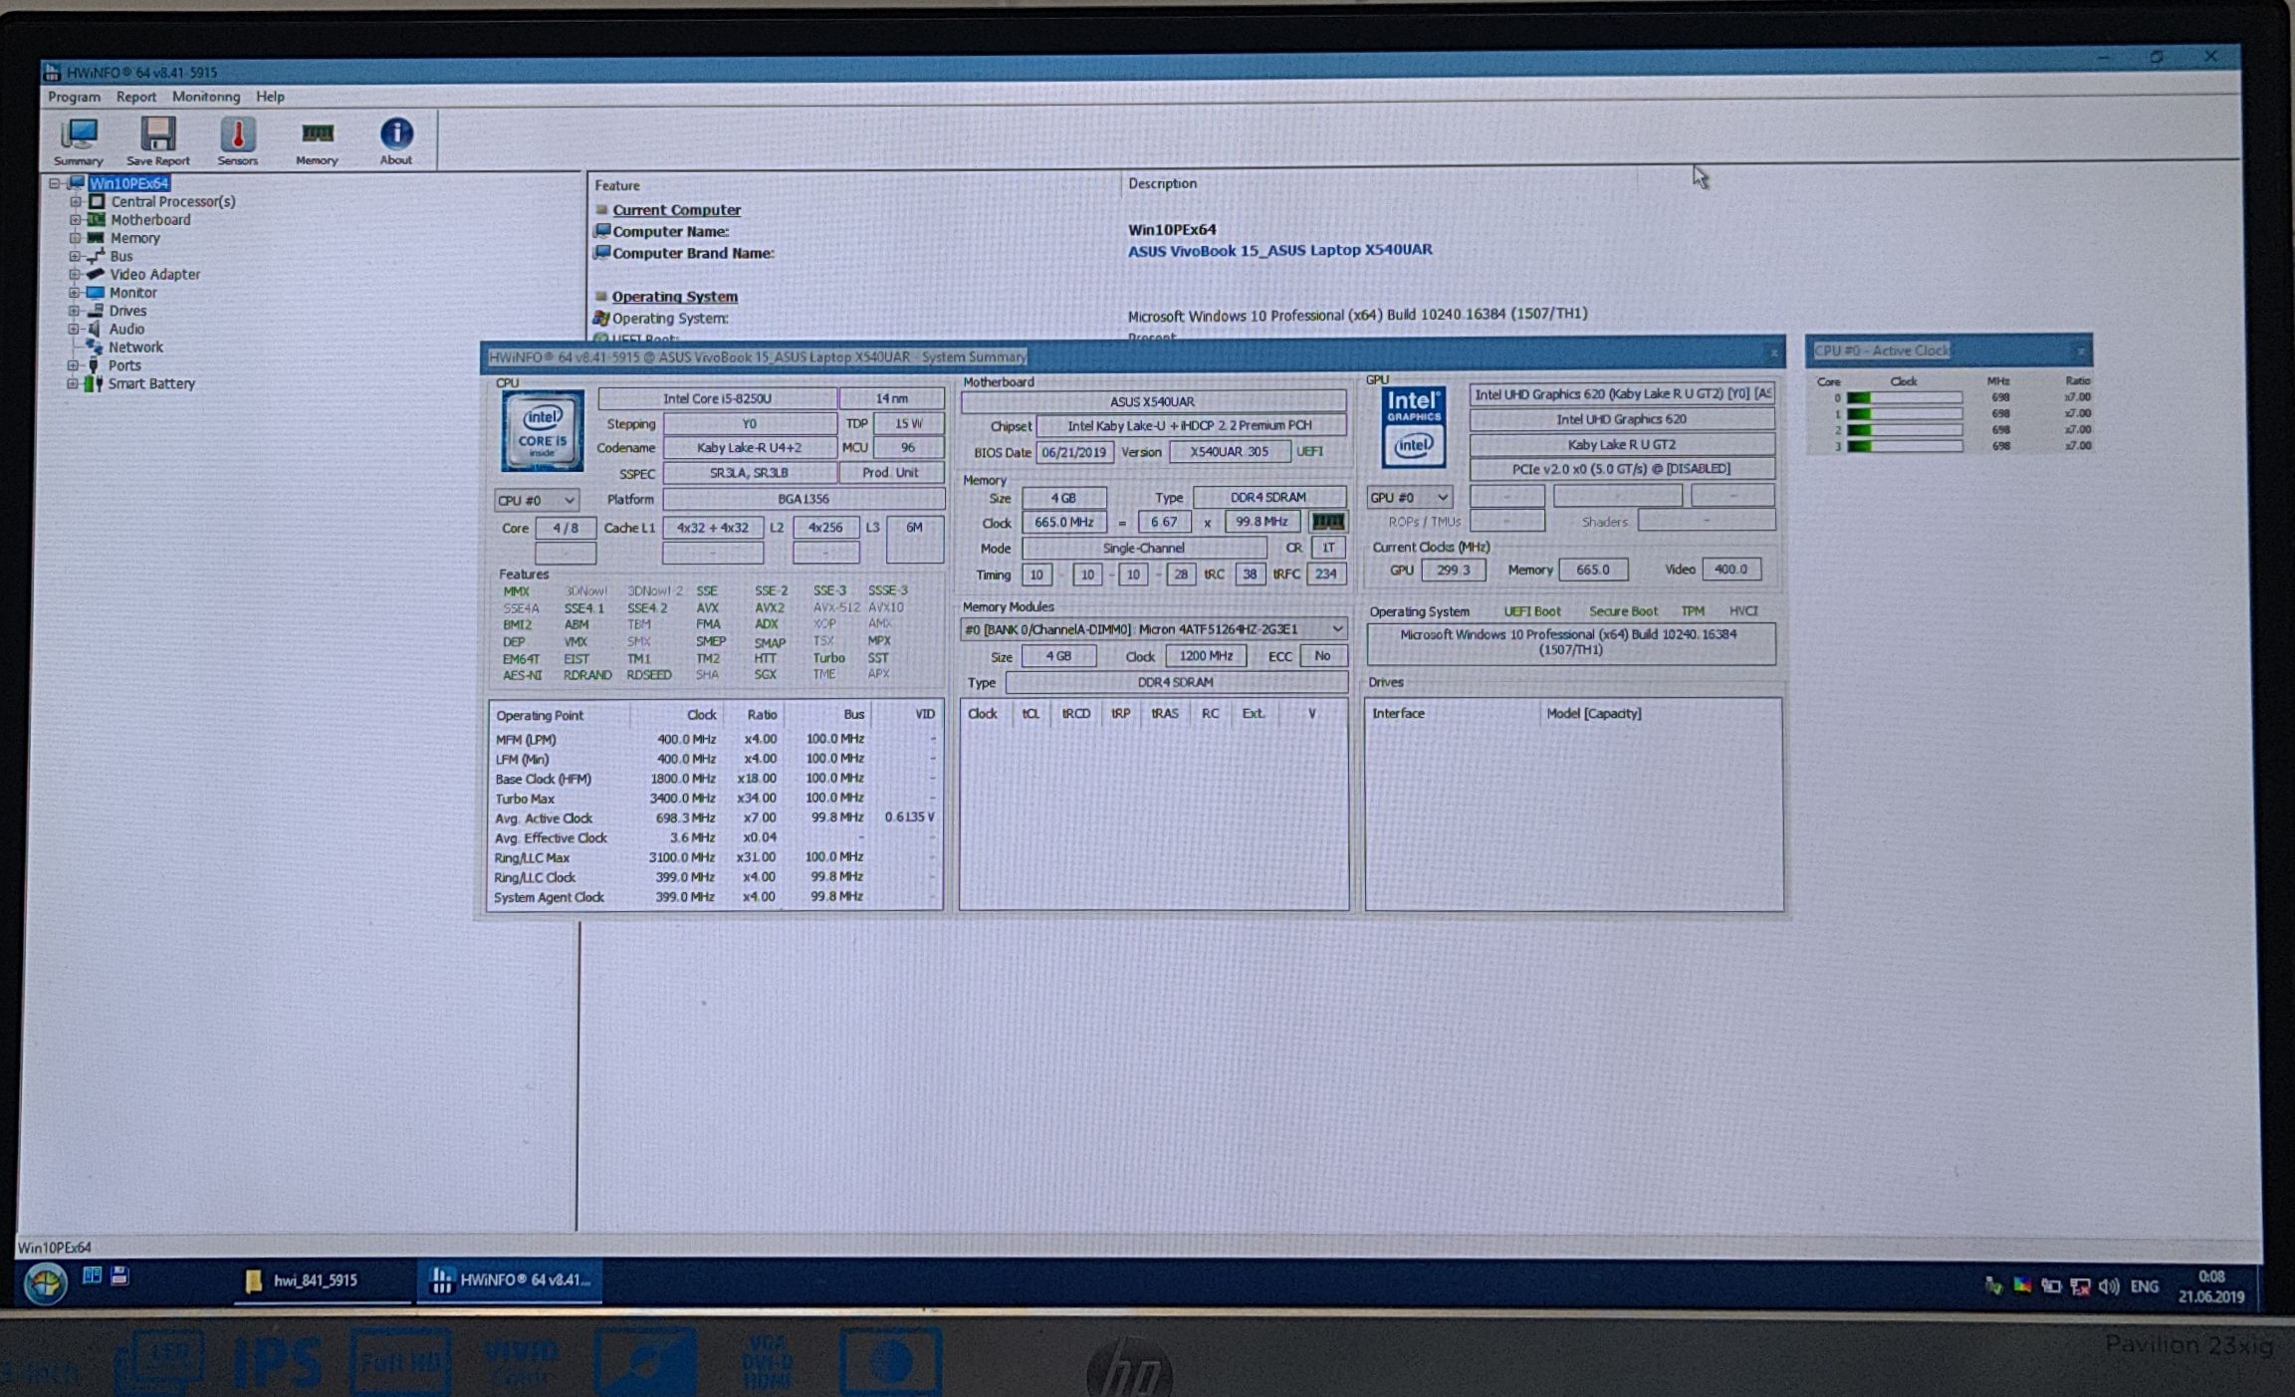Click the Intel Graphics logo
This screenshot has width=2295, height=1397.
(1413, 427)
